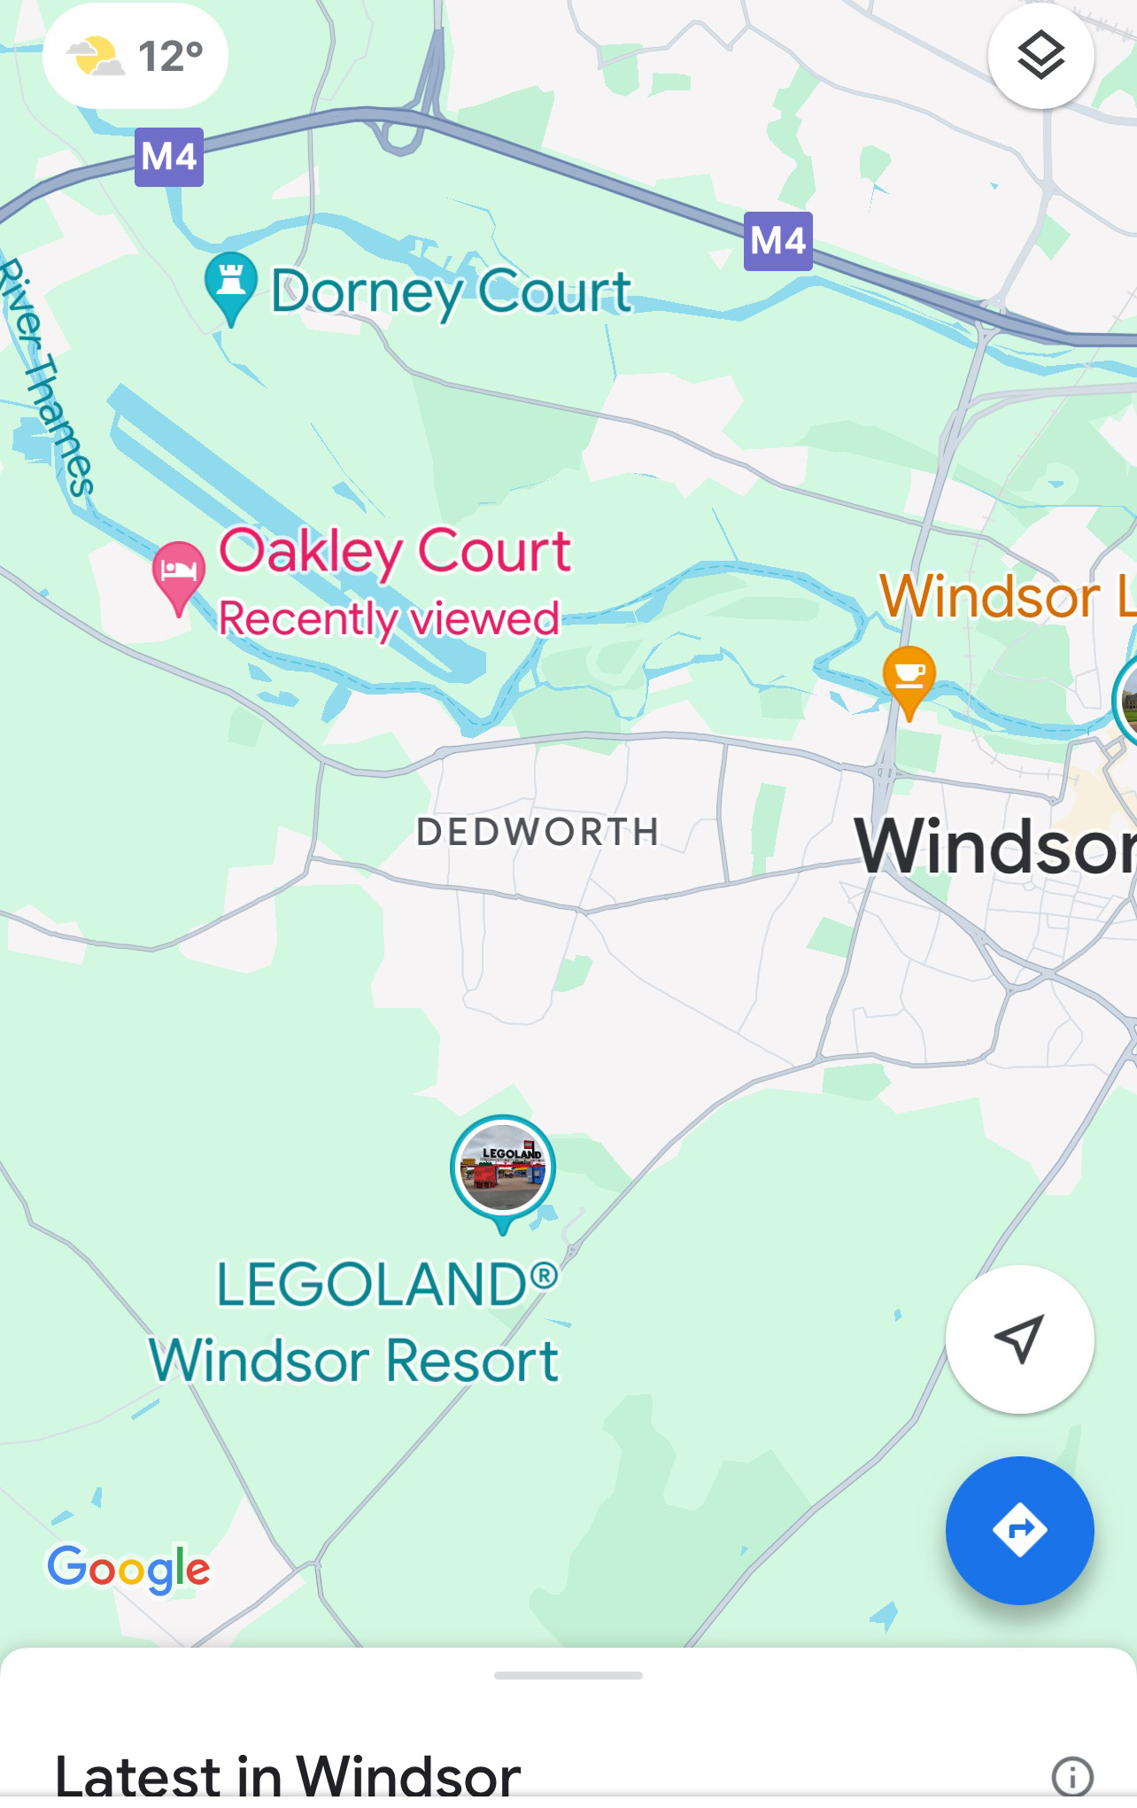
Task: Tap the Windsor town name
Action: pyautogui.click(x=995, y=847)
